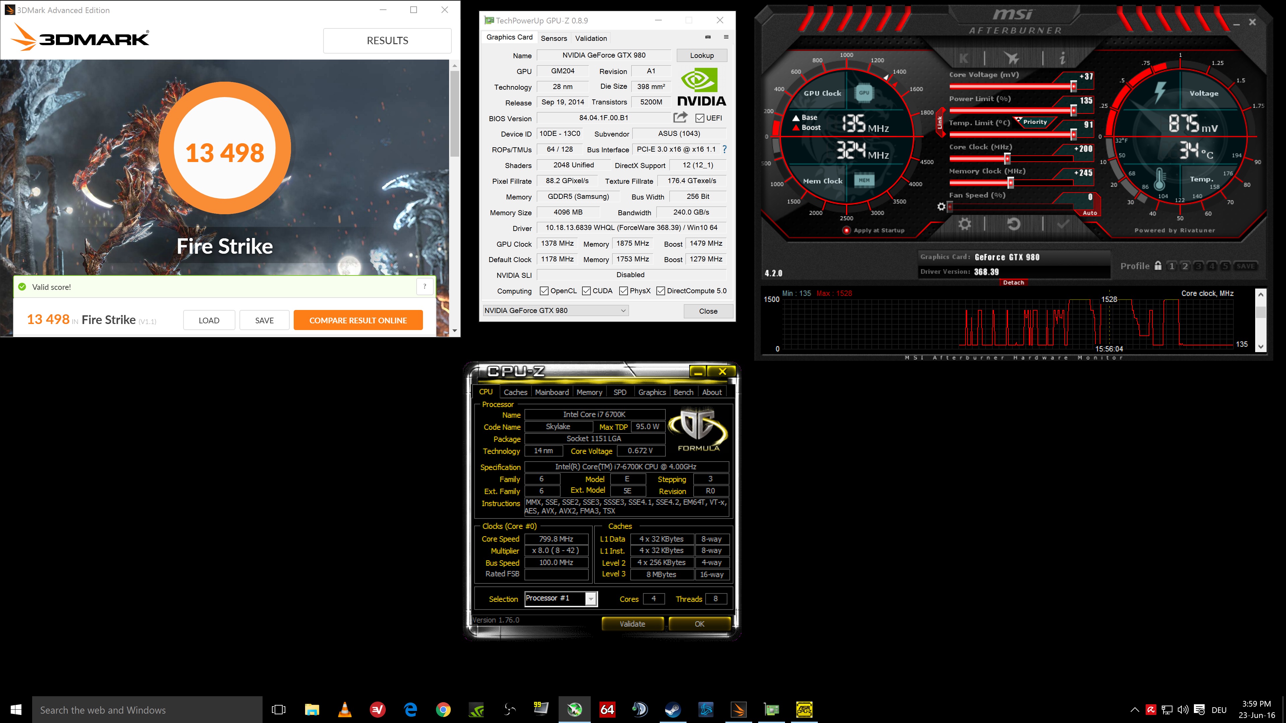Click the Valid score help question mark
The height and width of the screenshot is (723, 1286).
click(425, 287)
